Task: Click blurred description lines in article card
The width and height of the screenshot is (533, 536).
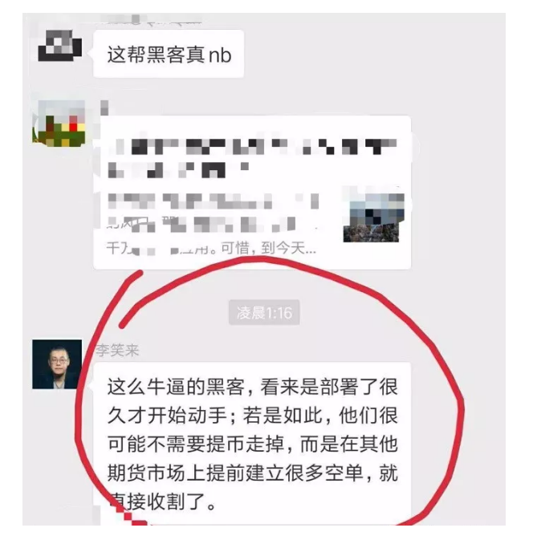Action: [214, 212]
